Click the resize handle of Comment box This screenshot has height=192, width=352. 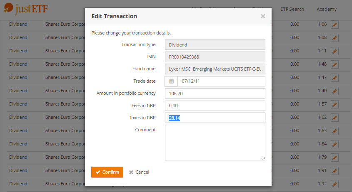click(263, 158)
